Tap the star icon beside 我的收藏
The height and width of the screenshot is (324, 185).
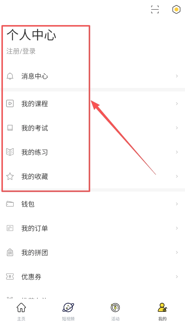10,177
